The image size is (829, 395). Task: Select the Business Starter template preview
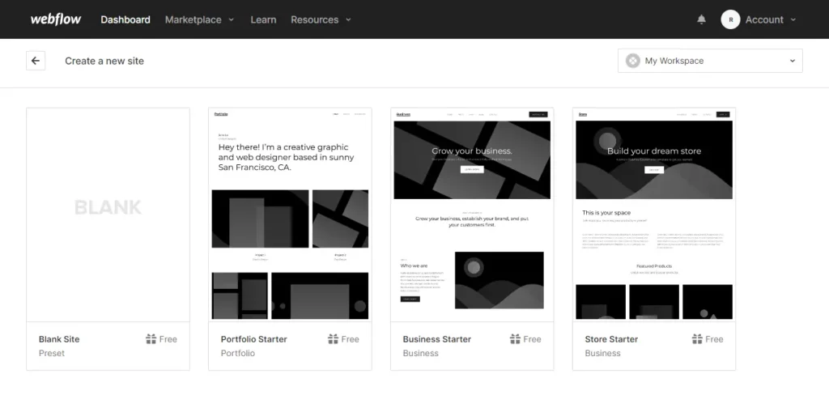pyautogui.click(x=472, y=214)
